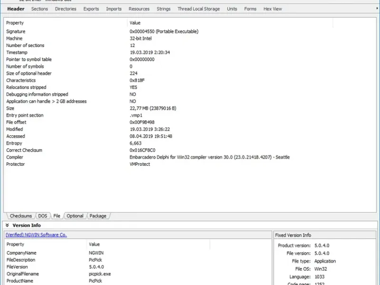Click the Entropy value 6,663

[135, 143]
